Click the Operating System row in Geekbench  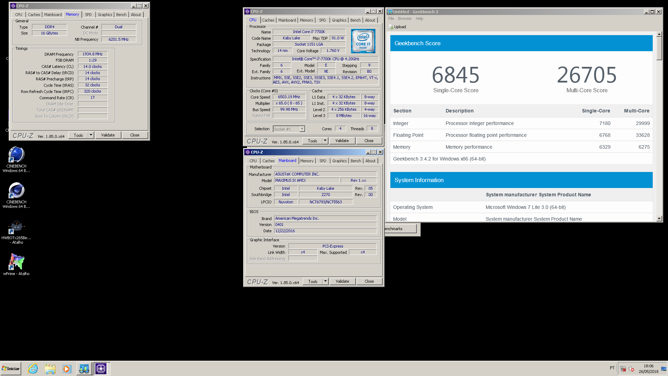click(521, 207)
